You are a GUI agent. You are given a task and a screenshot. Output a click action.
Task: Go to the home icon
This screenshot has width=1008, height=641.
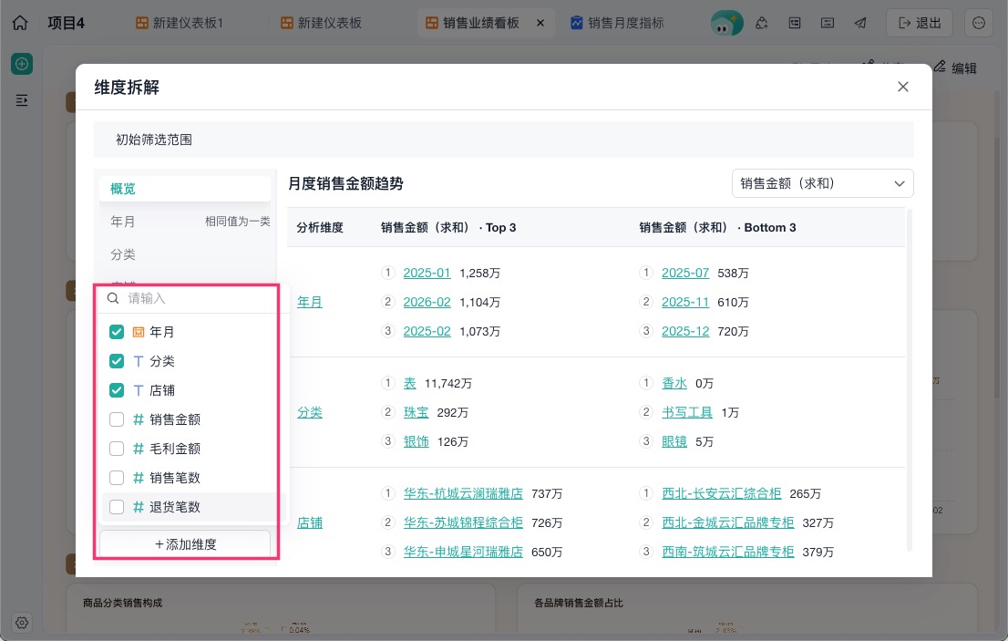(x=20, y=23)
